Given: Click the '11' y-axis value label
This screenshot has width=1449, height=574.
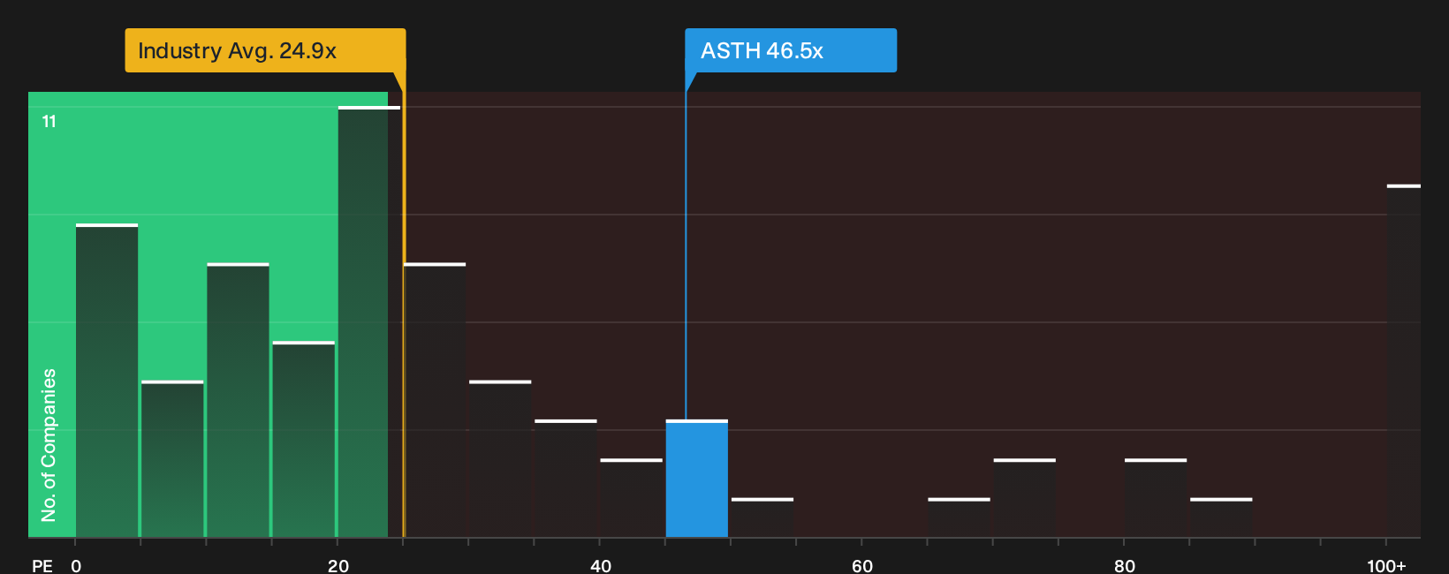Looking at the screenshot, I should coord(49,121).
